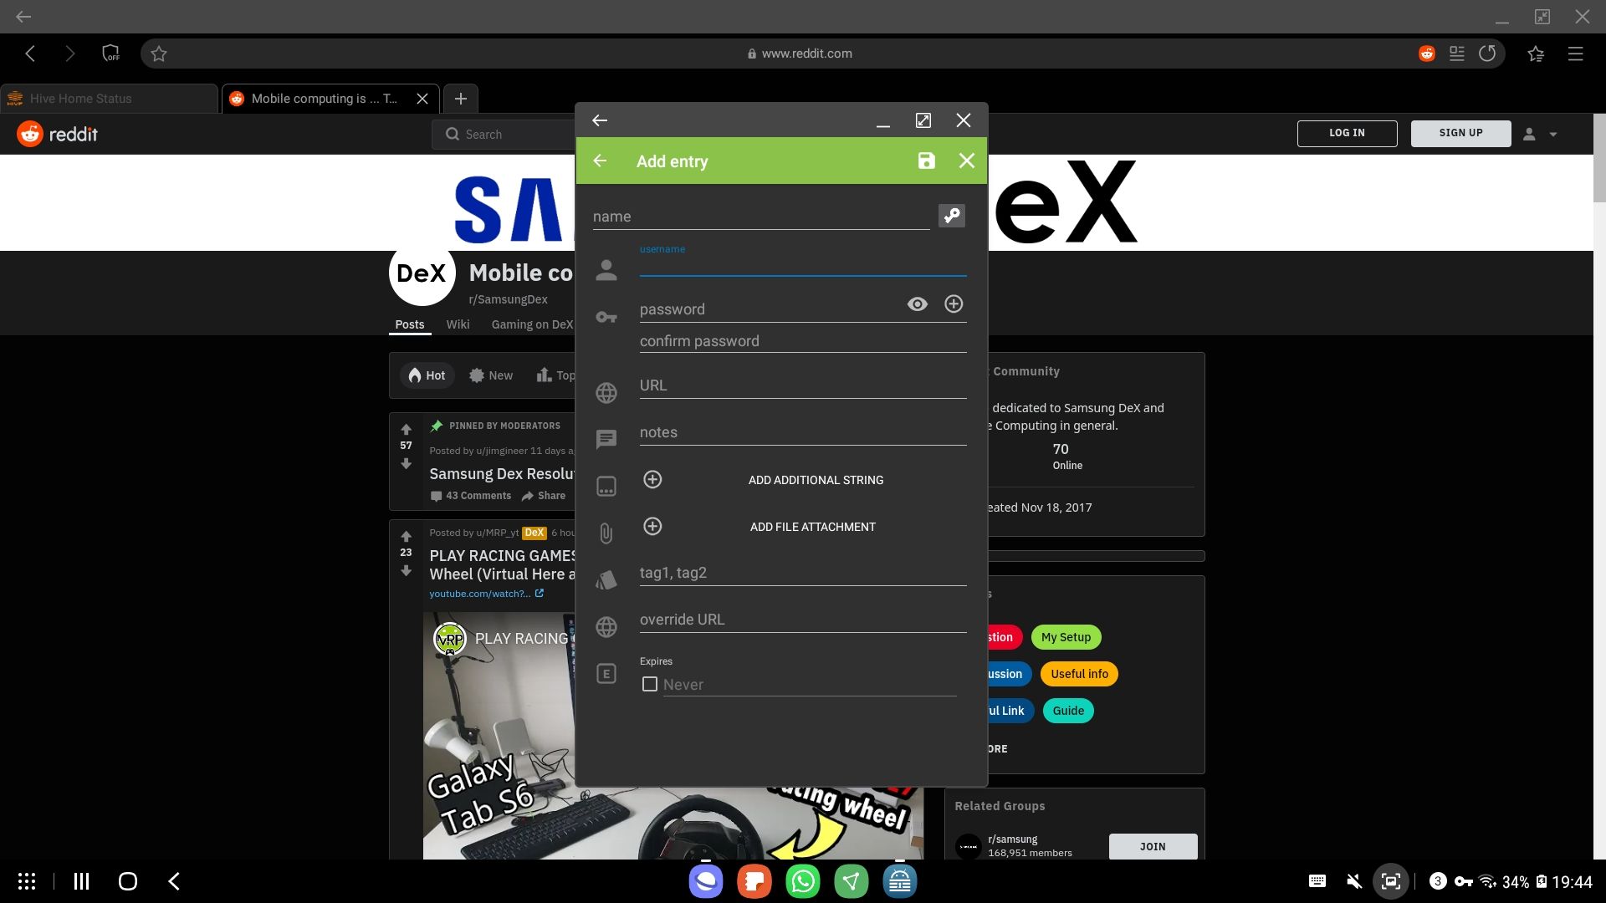The height and width of the screenshot is (903, 1606).
Task: Save the new entry with the disk icon
Action: pyautogui.click(x=926, y=161)
